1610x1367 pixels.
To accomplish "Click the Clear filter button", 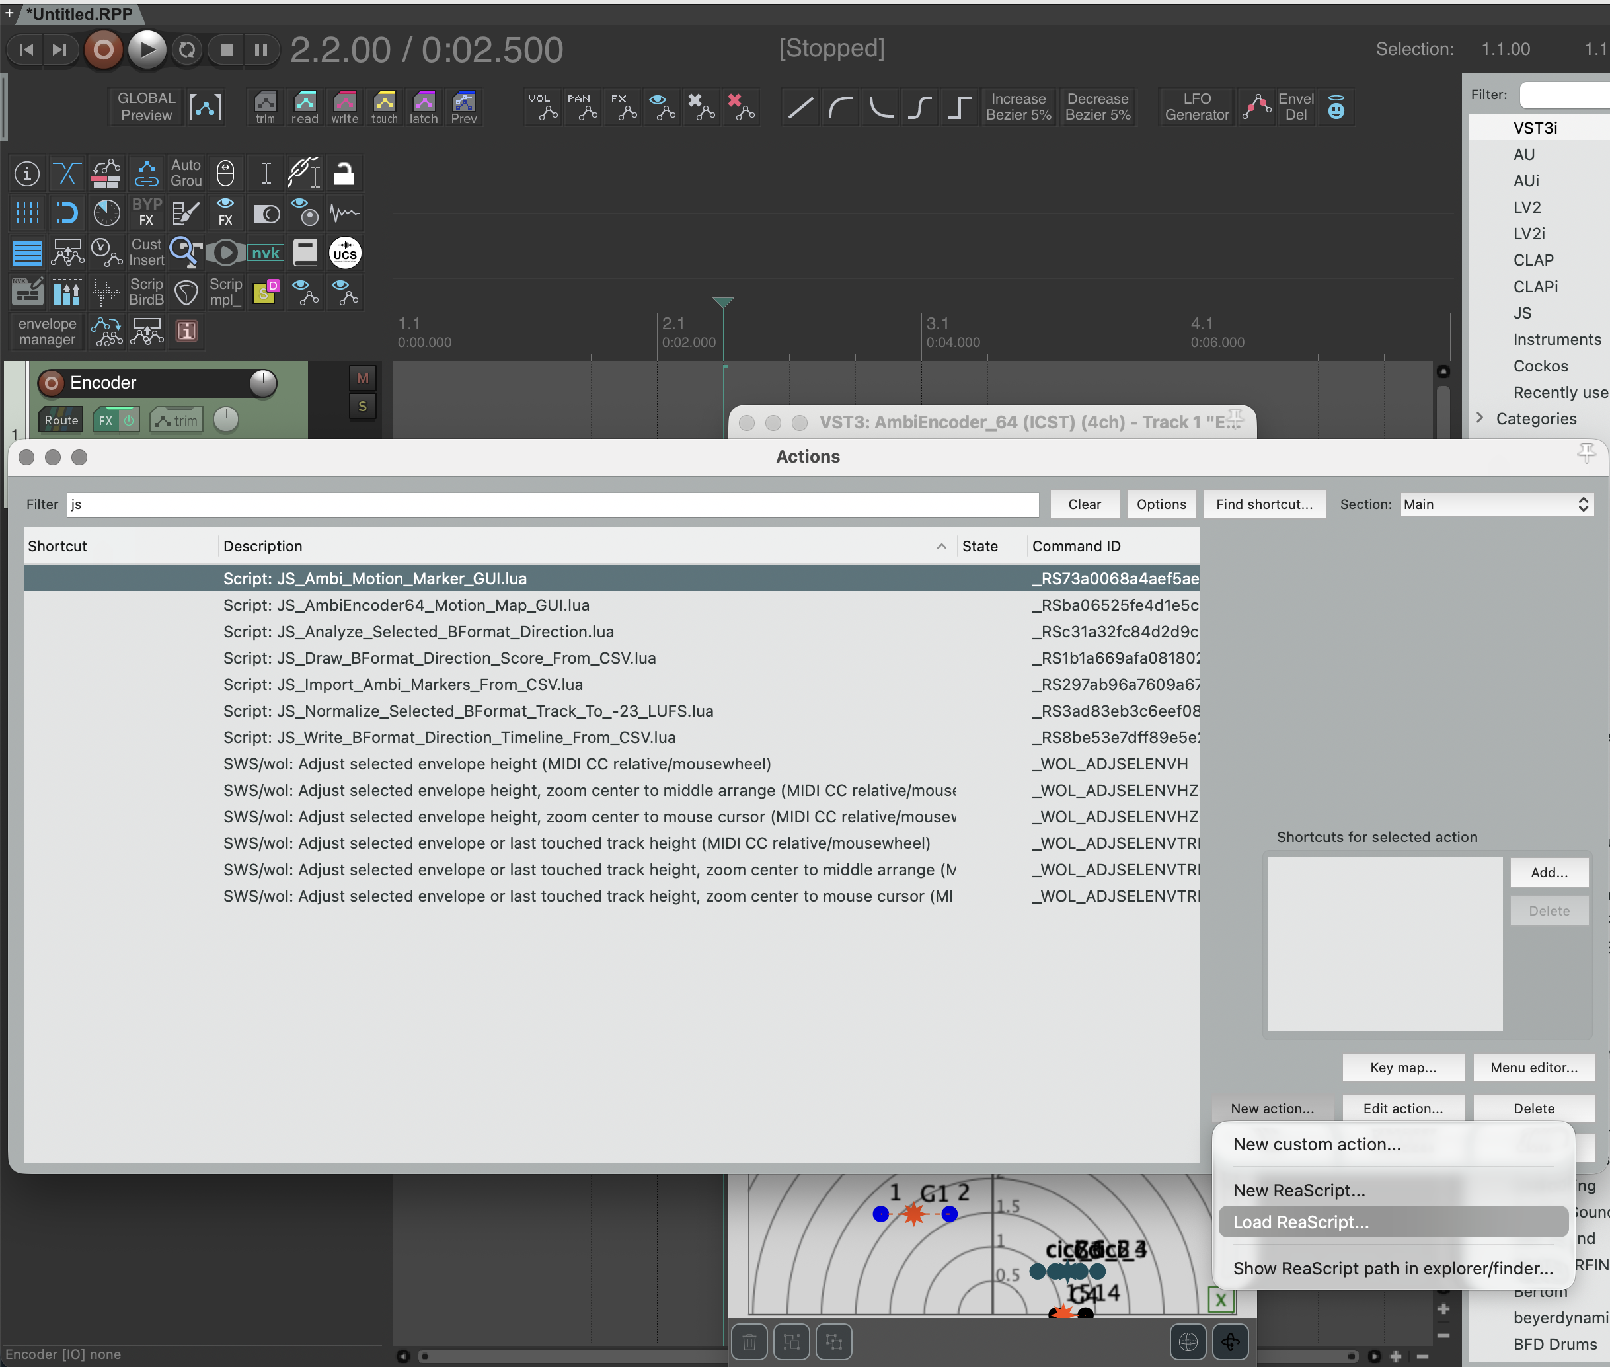I will click(x=1084, y=504).
